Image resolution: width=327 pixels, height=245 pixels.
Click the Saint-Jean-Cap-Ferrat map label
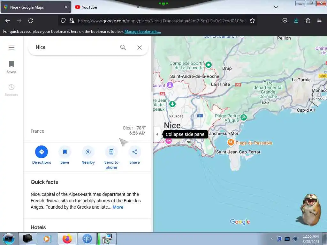pyautogui.click(x=238, y=152)
